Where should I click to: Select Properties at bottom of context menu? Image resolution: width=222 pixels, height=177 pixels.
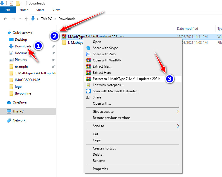point(100,169)
